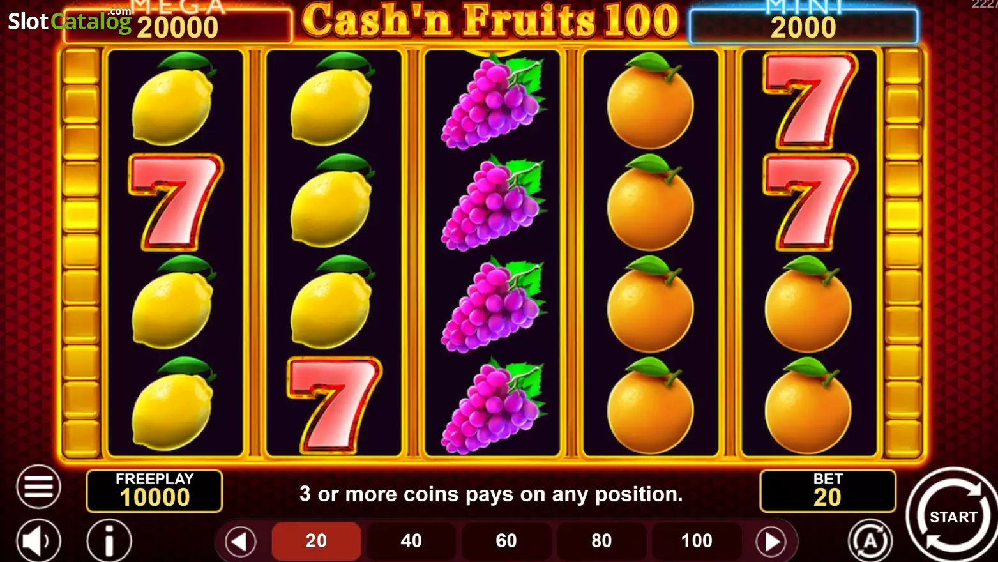This screenshot has height=562, width=998.
Task: Click the SlotCatalog.com logo
Action: coord(70,20)
